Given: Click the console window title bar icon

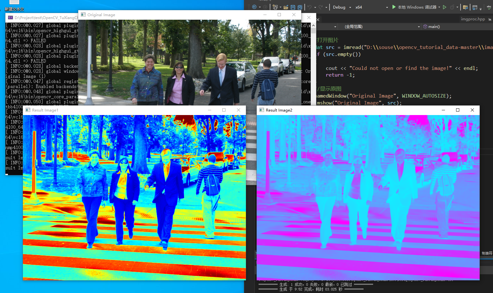Looking at the screenshot, I should tap(10, 17).
